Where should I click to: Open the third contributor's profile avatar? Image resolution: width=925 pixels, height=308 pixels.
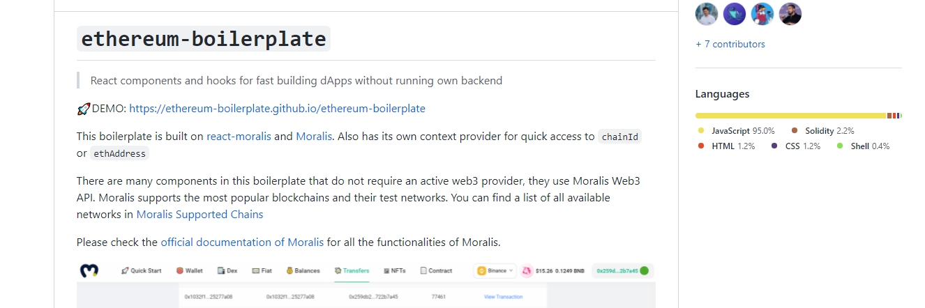(762, 13)
